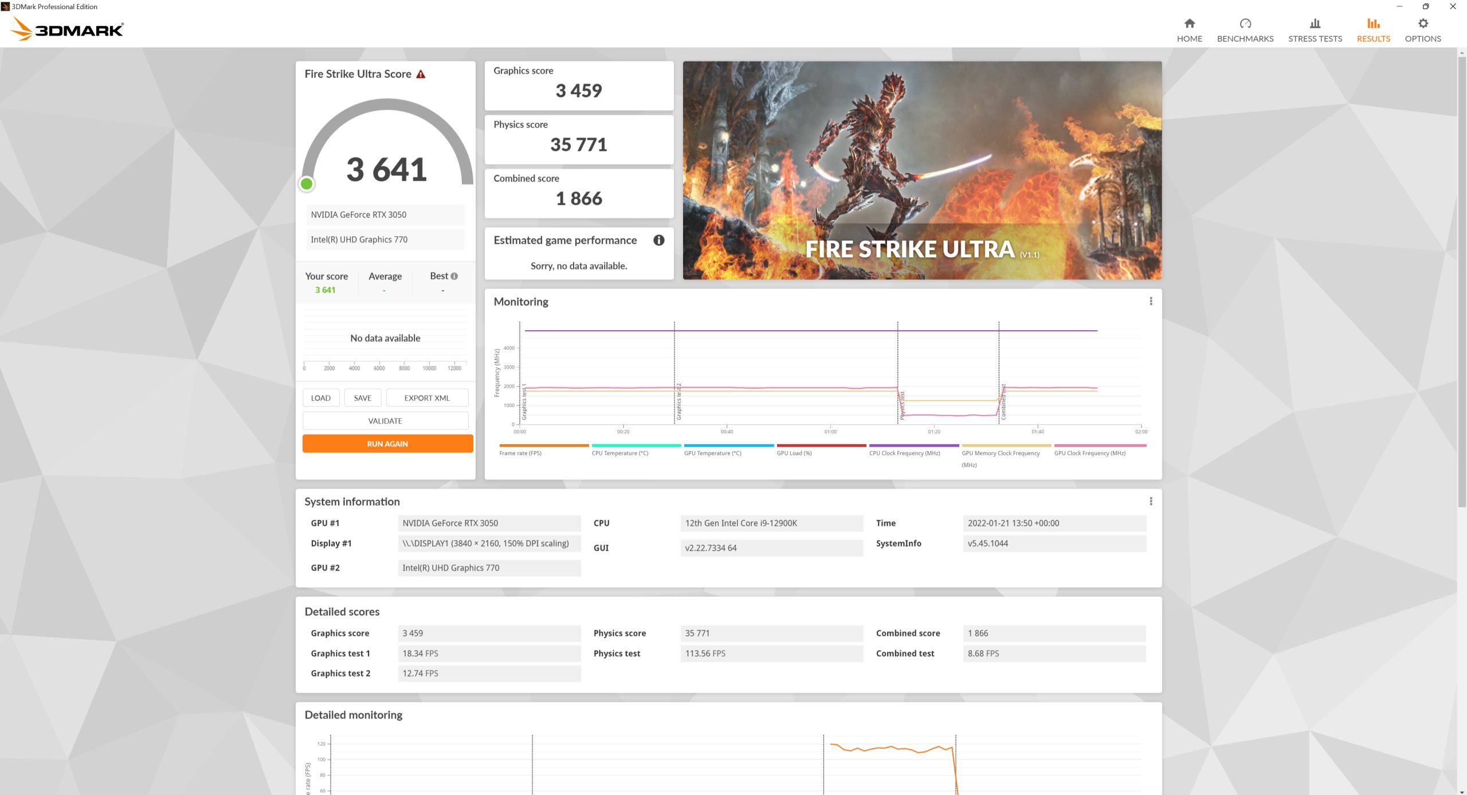Click the 3DMark logo

68,29
